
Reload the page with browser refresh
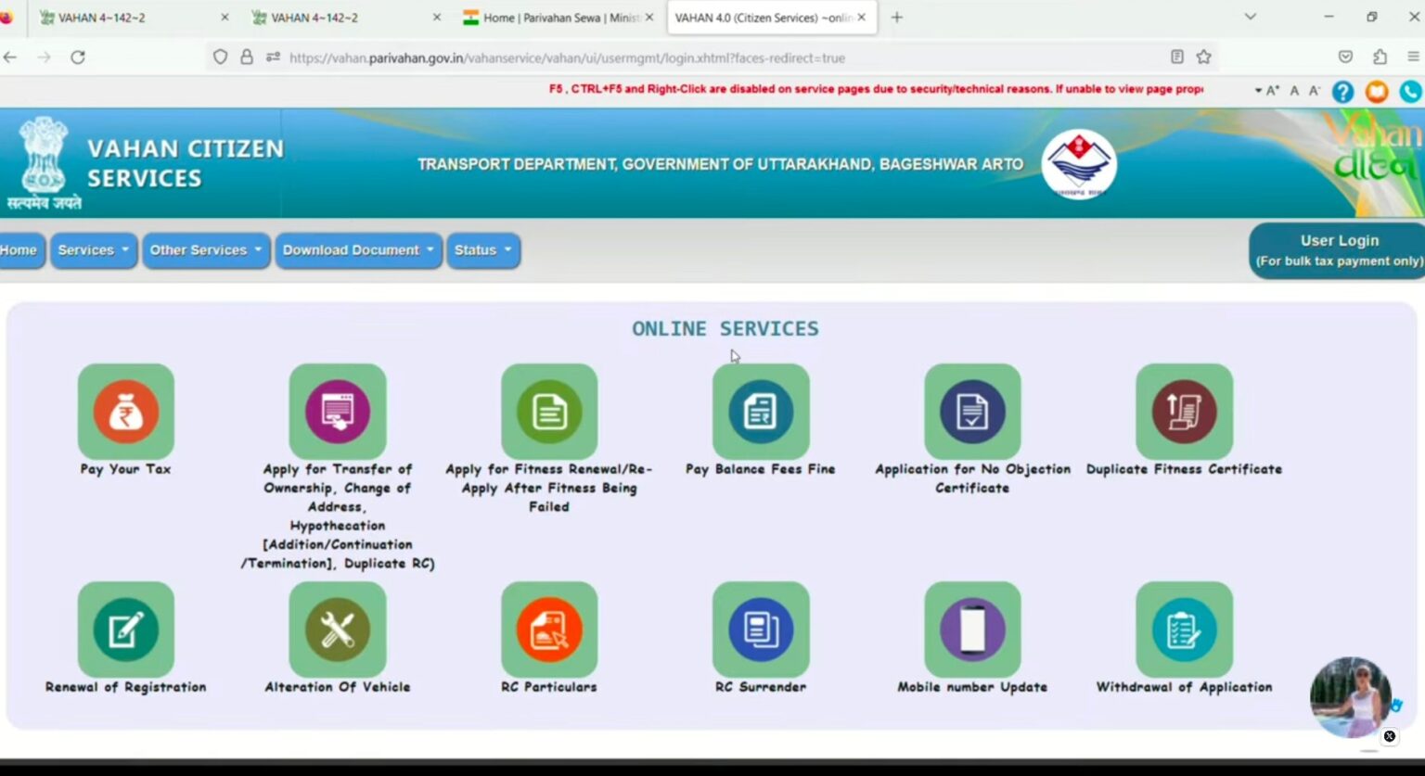click(78, 57)
